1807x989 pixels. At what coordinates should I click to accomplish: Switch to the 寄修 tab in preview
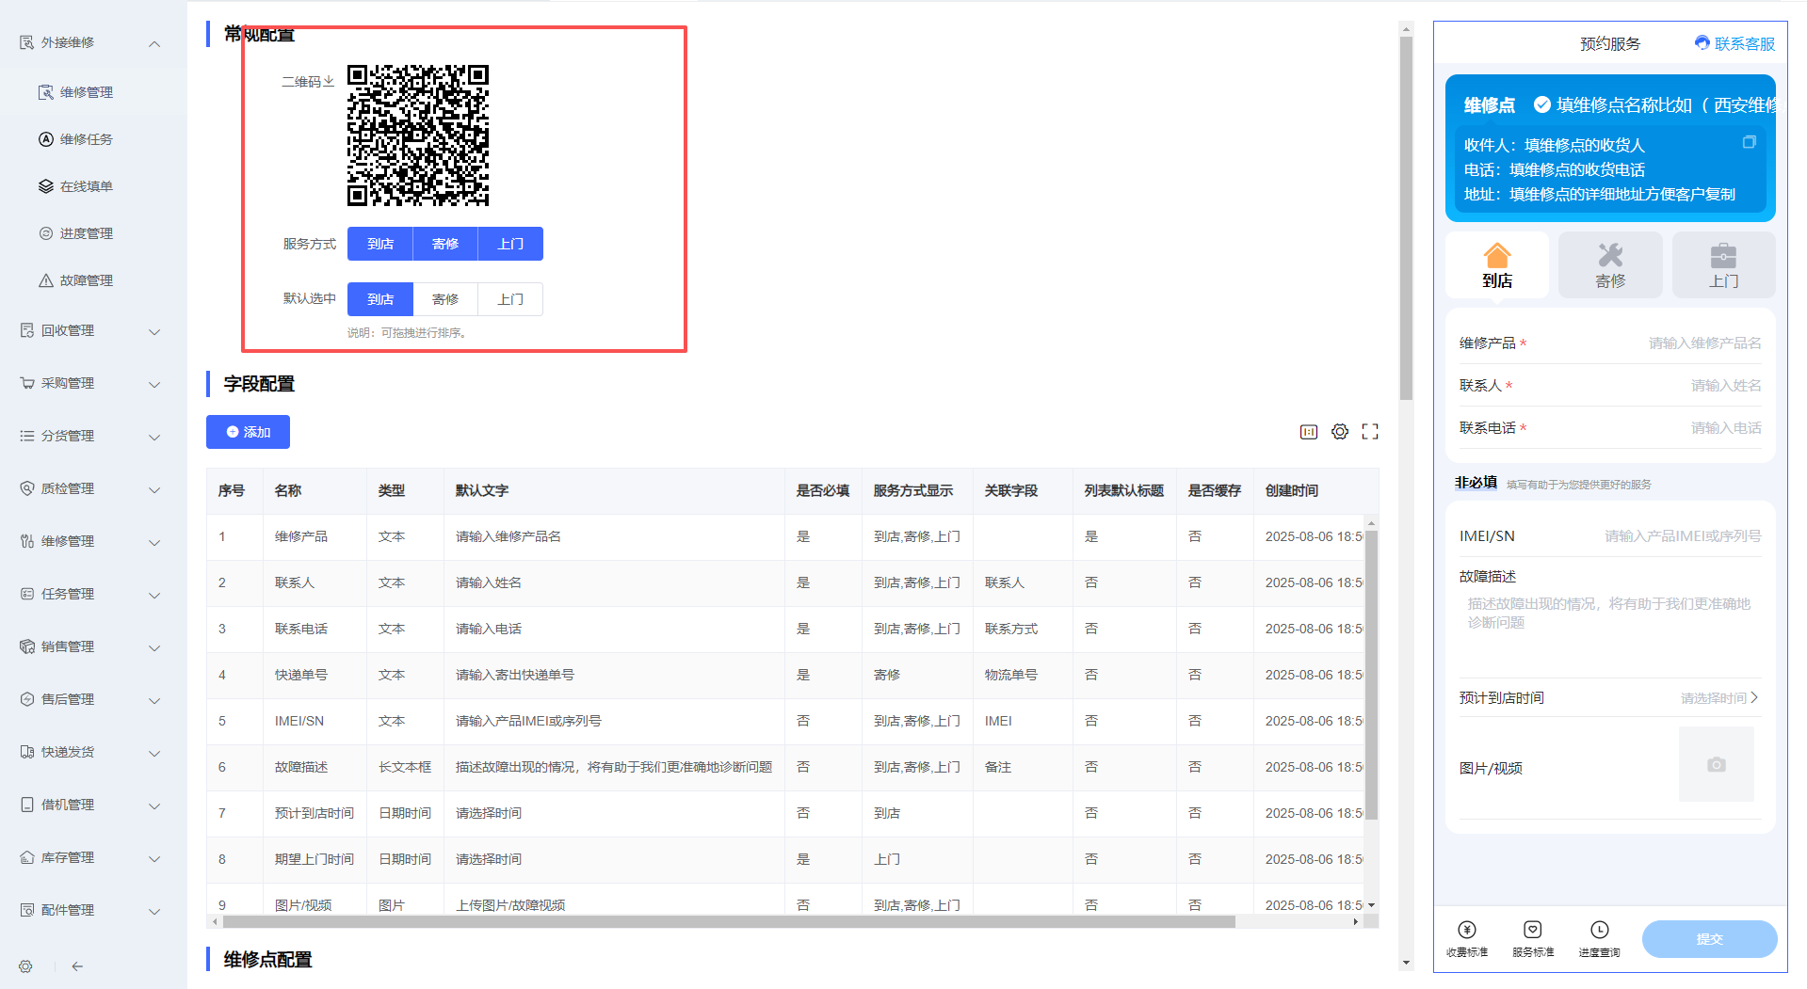[x=1610, y=265]
